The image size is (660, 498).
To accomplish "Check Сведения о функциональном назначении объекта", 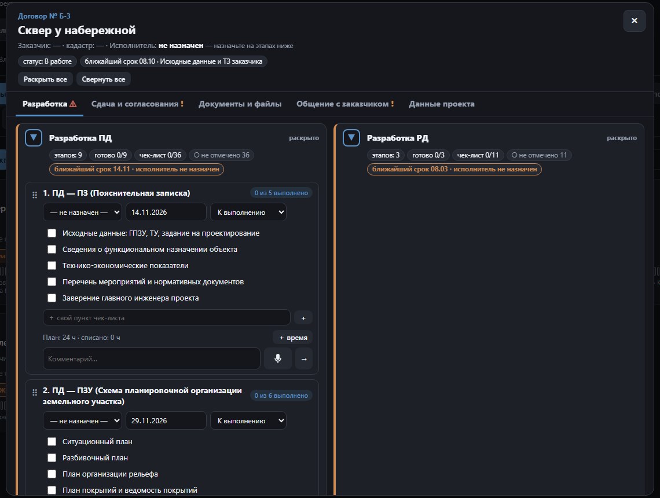I will (x=52, y=249).
